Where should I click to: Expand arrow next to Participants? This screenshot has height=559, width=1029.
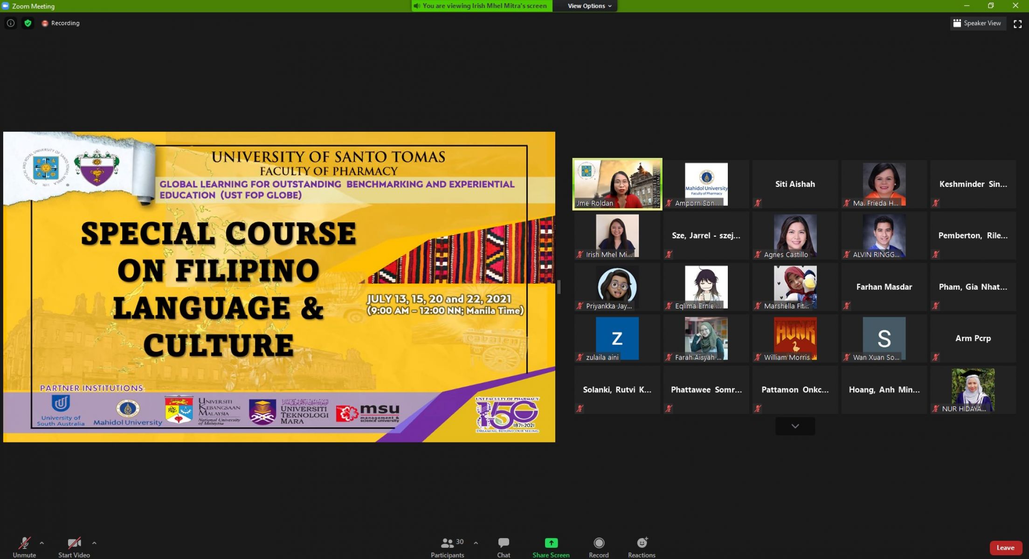pos(476,543)
